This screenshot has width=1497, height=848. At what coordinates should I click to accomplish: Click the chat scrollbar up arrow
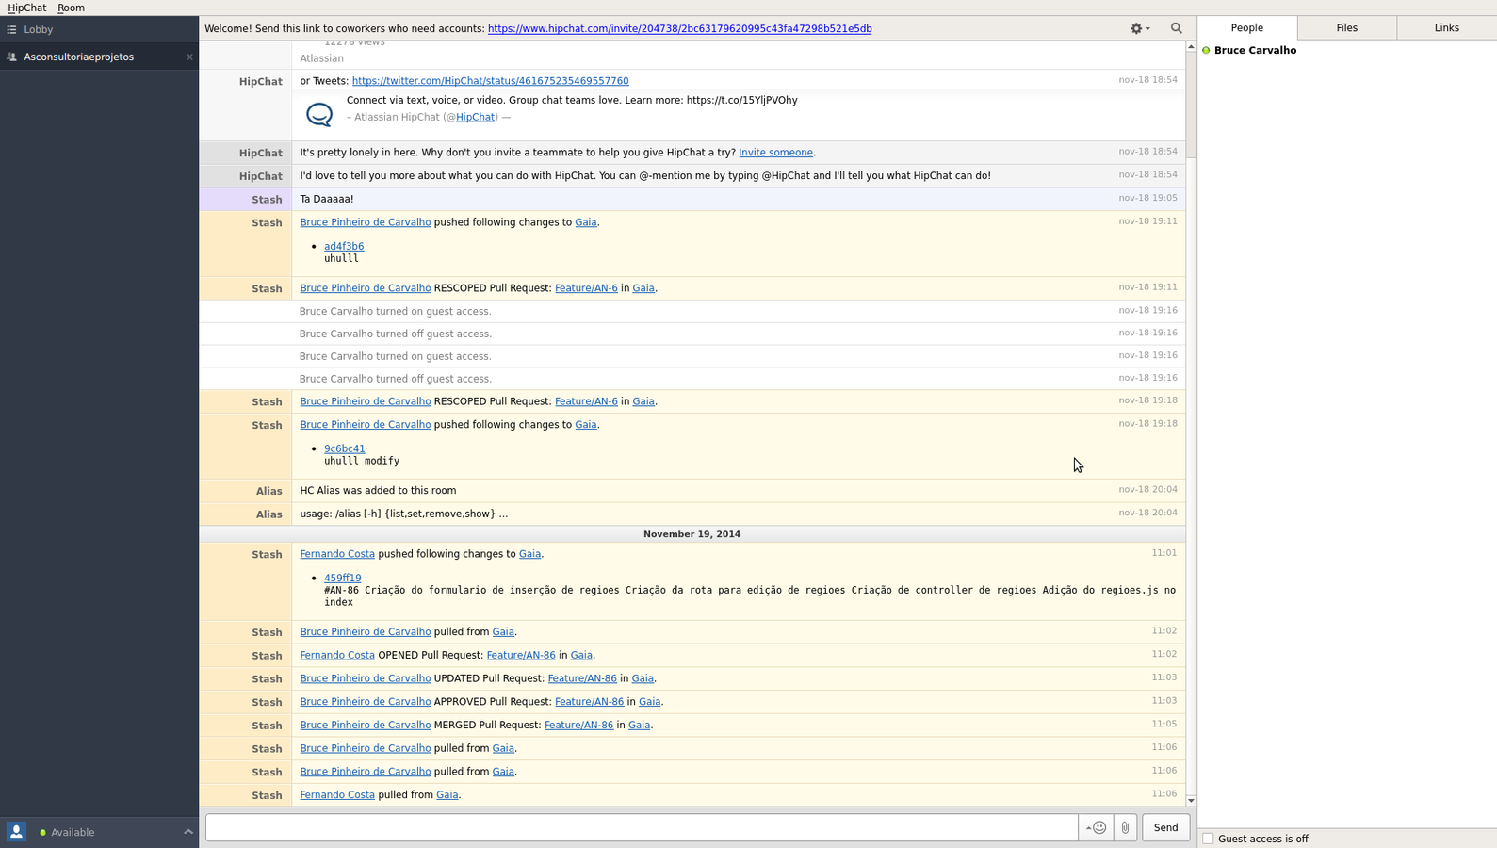click(1191, 46)
